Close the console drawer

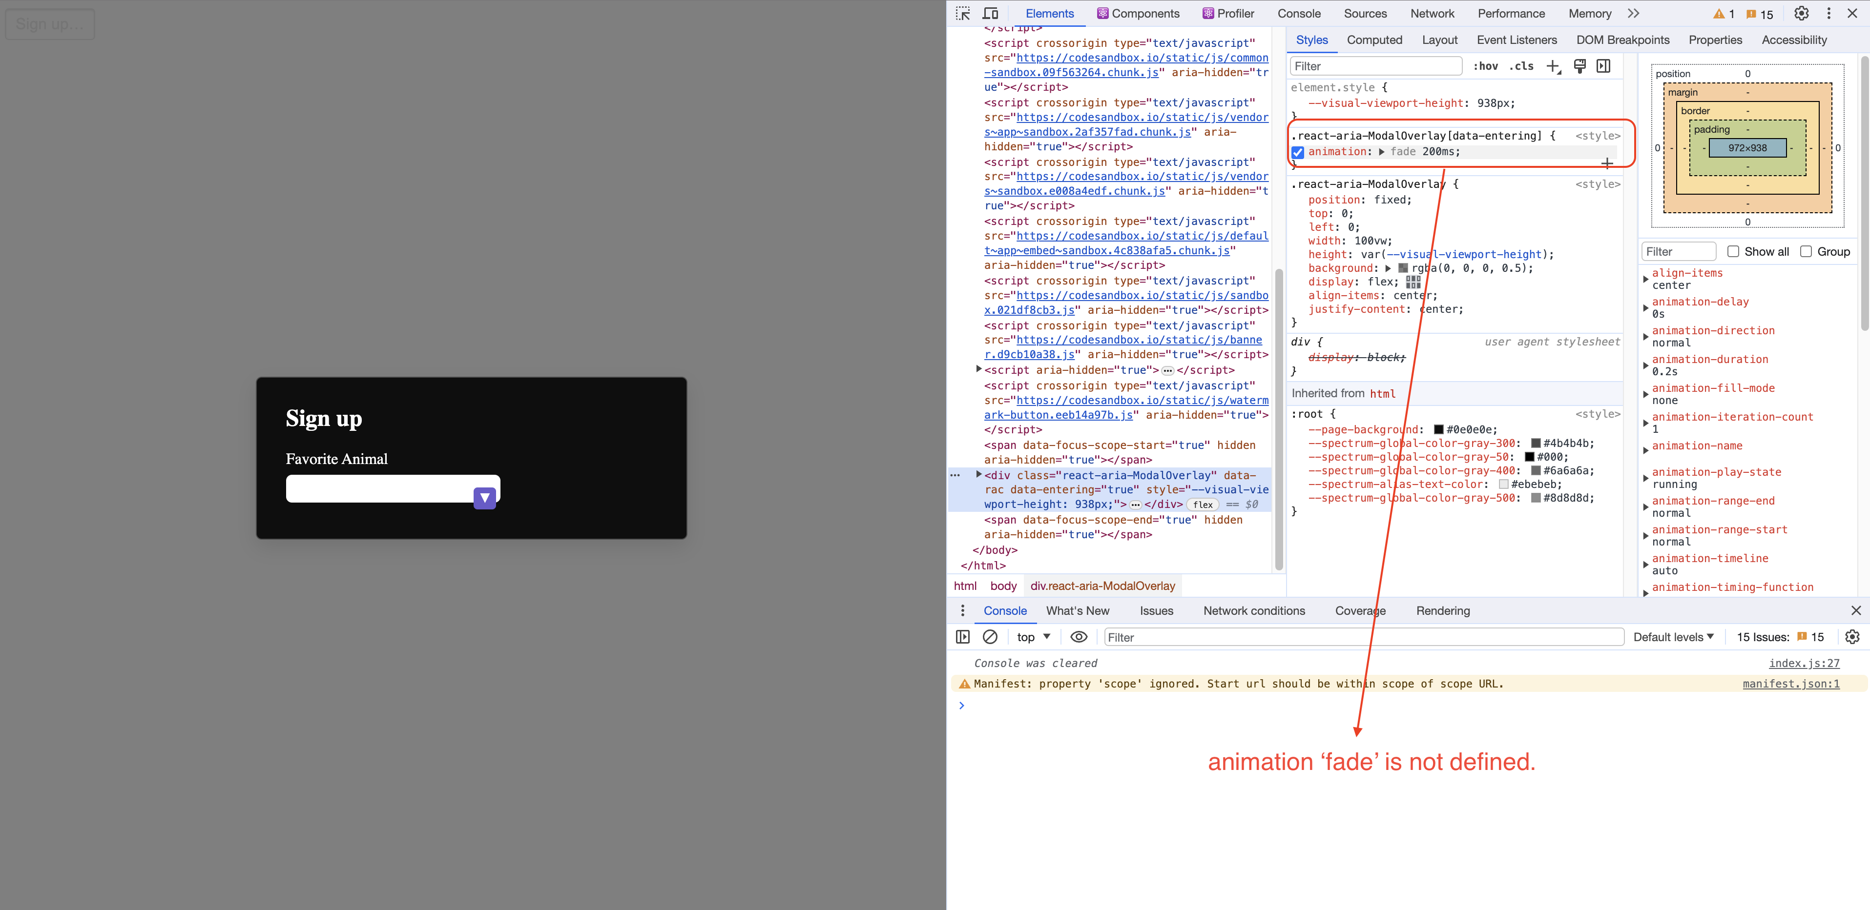tap(1855, 610)
